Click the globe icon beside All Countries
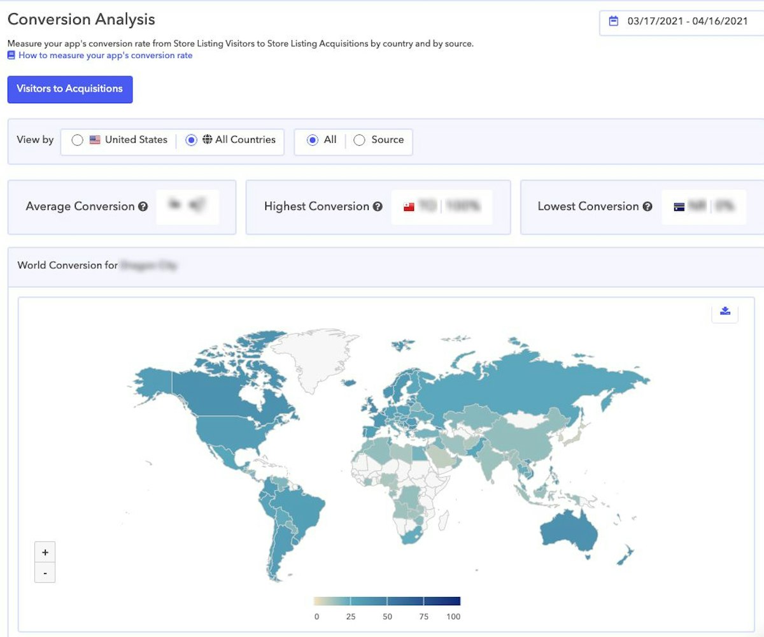The height and width of the screenshot is (637, 764). coord(208,140)
